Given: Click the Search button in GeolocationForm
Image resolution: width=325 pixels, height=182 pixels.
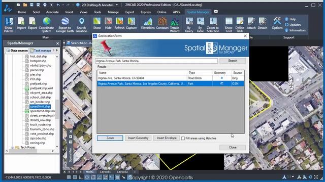Looking at the screenshot, I should 233,61.
